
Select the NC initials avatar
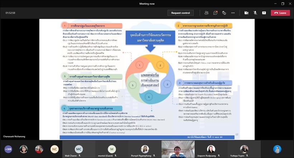(x=54, y=149)
